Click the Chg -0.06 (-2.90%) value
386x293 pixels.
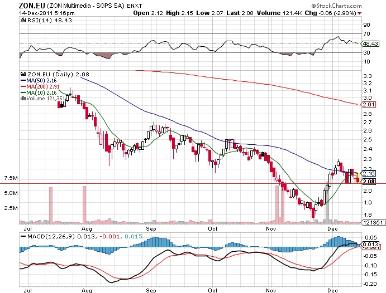point(331,13)
